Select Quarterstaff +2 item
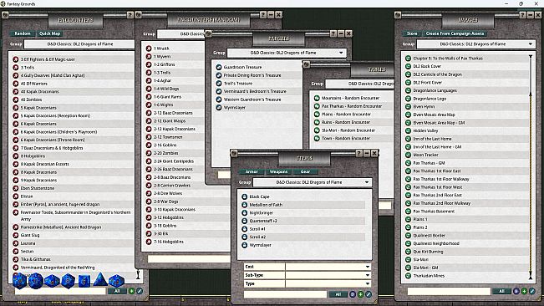 click(x=263, y=221)
